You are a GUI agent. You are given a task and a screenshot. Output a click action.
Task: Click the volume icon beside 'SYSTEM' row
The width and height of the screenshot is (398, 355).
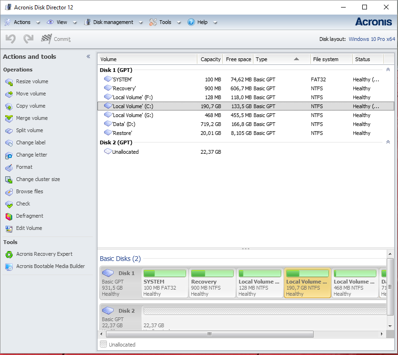click(x=107, y=79)
